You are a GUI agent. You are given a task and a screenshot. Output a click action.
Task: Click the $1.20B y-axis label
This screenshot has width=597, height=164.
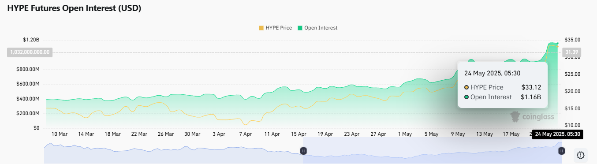point(31,40)
